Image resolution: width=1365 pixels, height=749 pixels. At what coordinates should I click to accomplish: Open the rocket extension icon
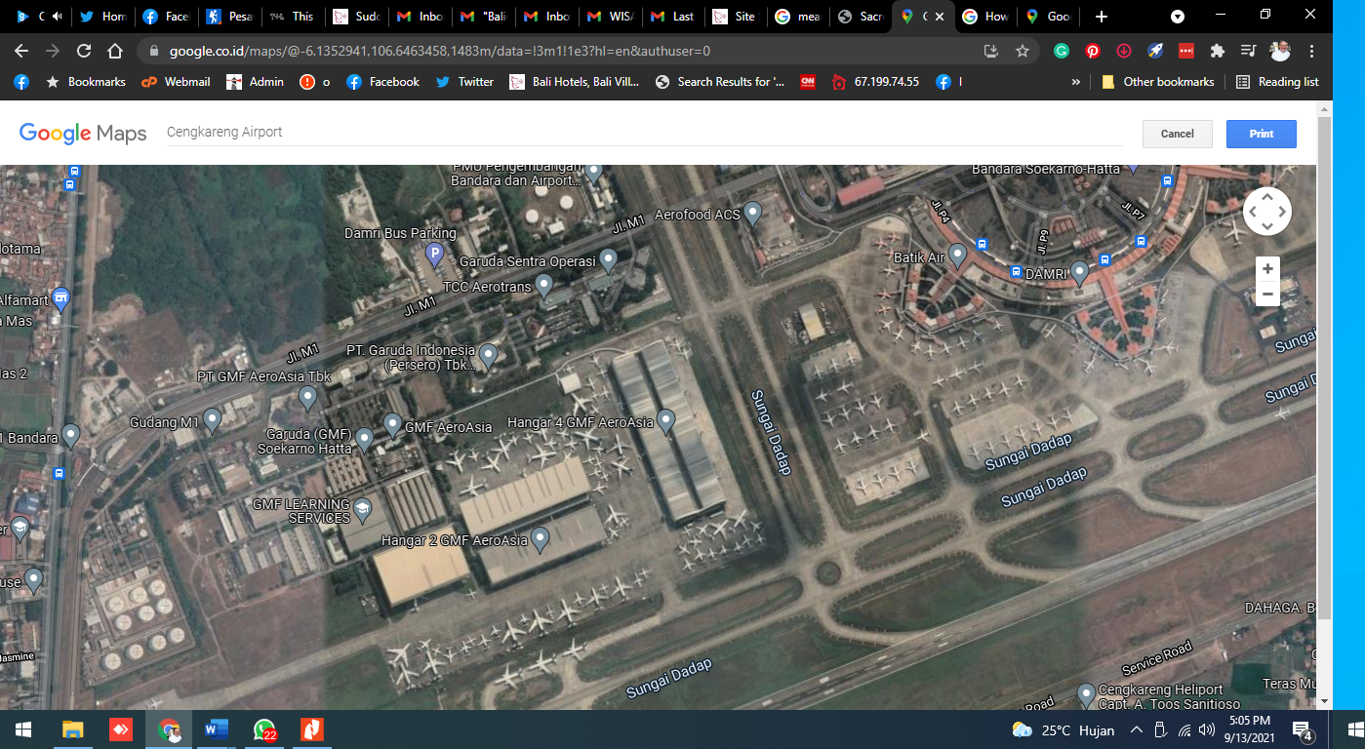coord(1155,51)
